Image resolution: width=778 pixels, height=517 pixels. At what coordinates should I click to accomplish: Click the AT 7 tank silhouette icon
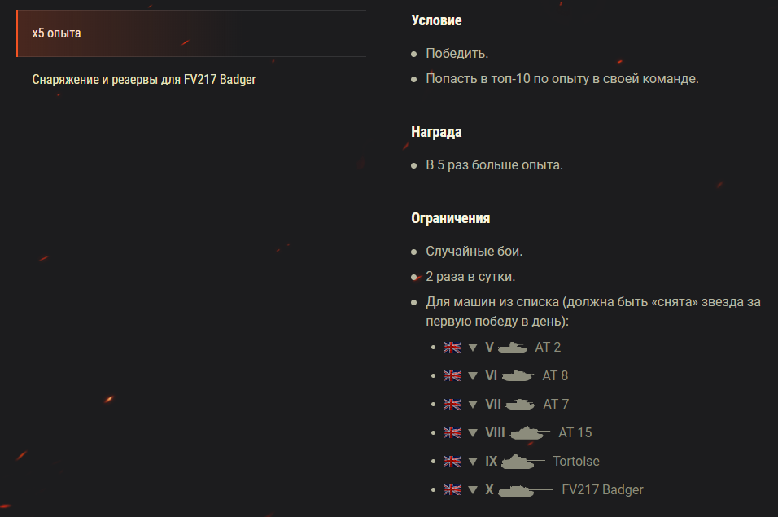(x=520, y=405)
